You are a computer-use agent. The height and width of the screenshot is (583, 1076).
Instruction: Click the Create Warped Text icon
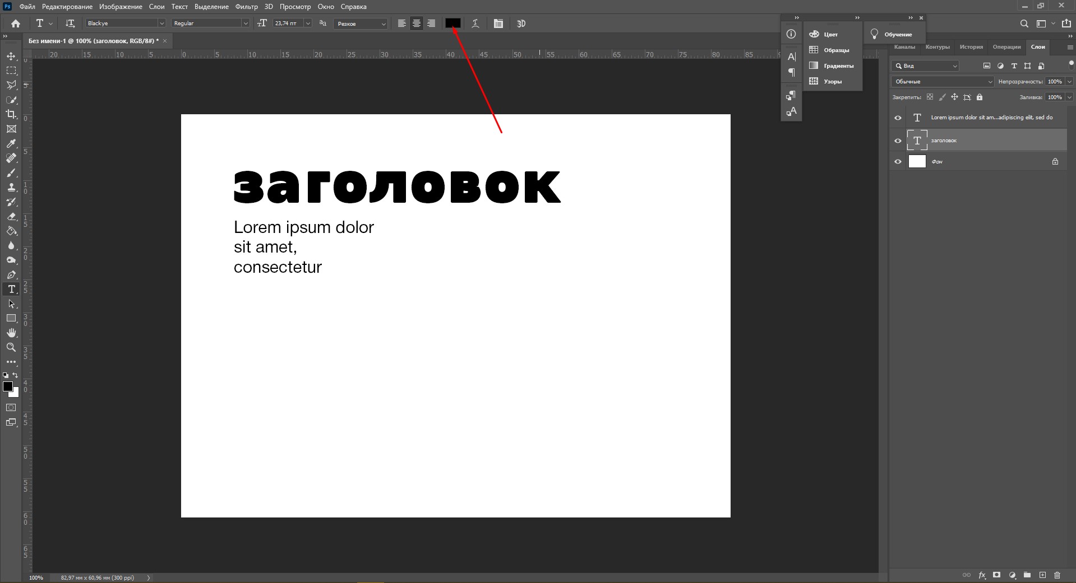[475, 24]
